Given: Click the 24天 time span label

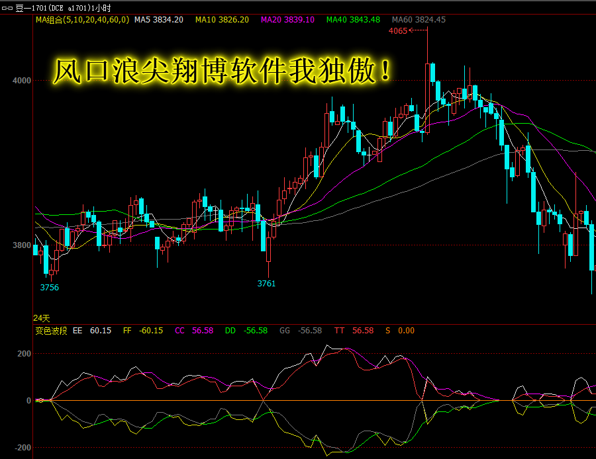Looking at the screenshot, I should click(x=42, y=318).
